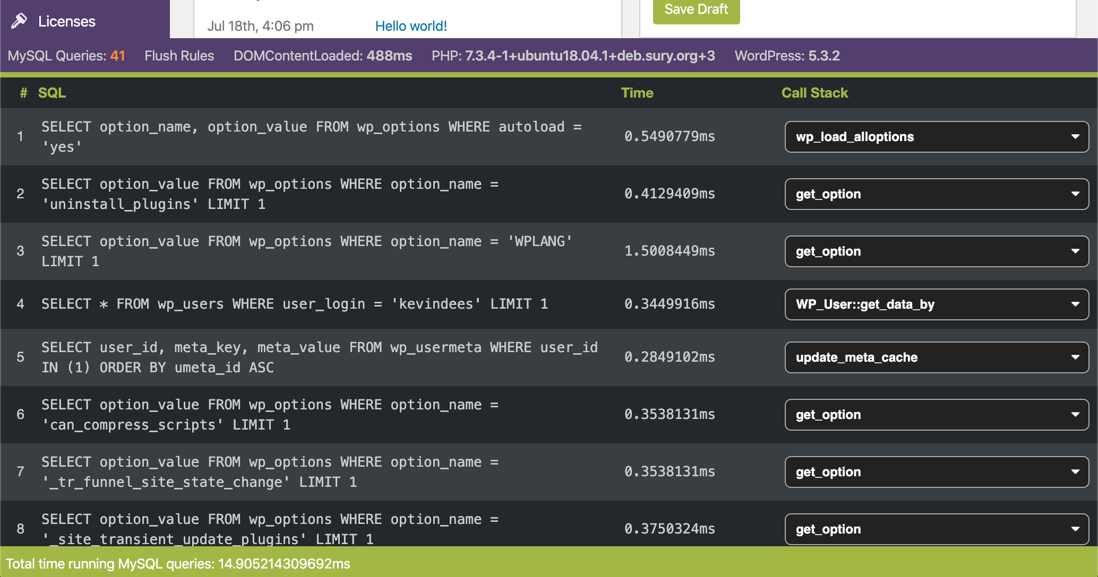The height and width of the screenshot is (577, 1098).
Task: Open get_option call stack for uninstall_plugins query
Action: click(x=936, y=194)
